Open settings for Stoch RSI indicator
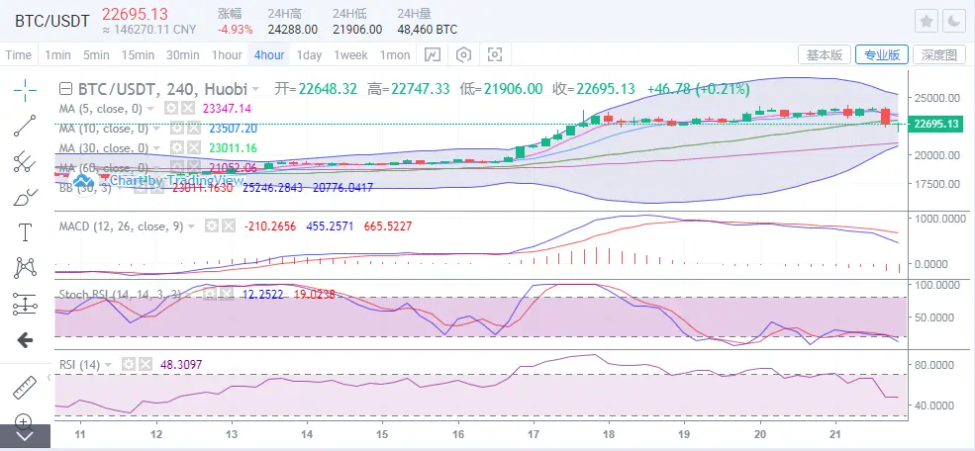This screenshot has width=975, height=451. tap(212, 294)
